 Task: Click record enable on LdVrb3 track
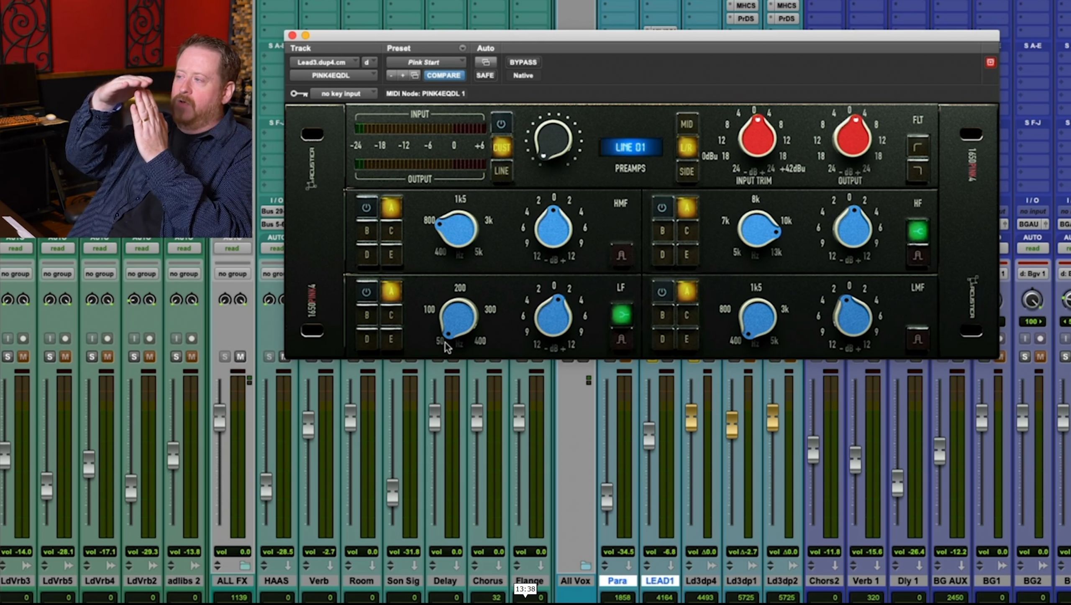[x=23, y=338]
